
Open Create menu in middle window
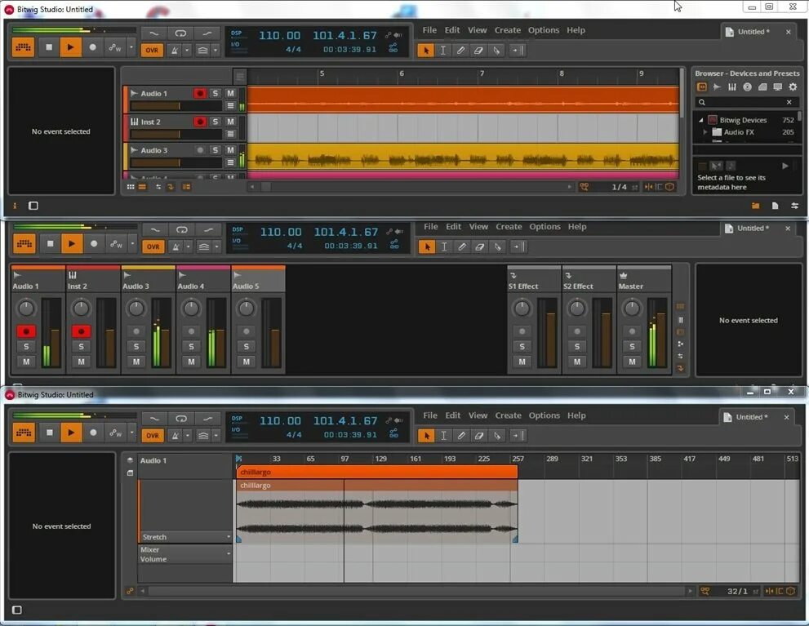tap(509, 226)
